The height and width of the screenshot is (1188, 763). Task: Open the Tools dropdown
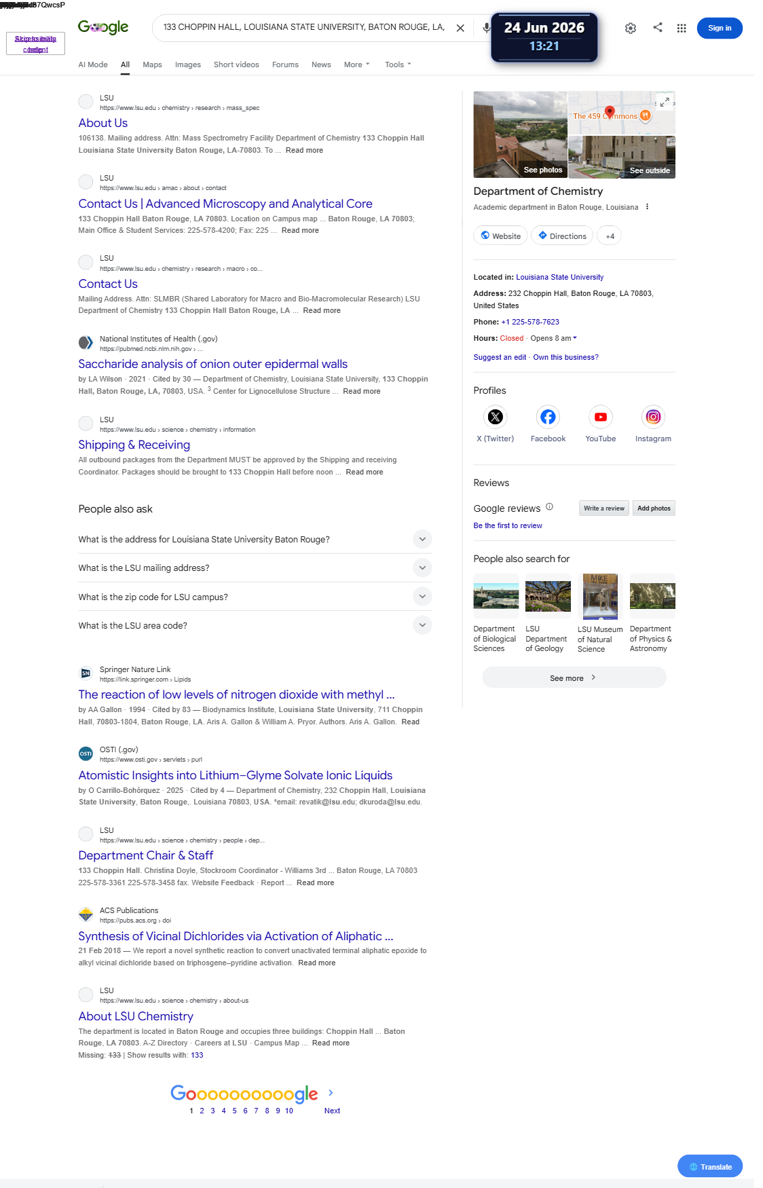point(398,64)
